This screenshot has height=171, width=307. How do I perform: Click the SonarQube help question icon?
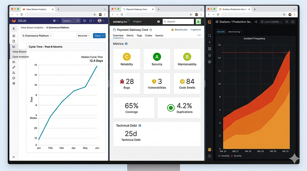pos(159,22)
